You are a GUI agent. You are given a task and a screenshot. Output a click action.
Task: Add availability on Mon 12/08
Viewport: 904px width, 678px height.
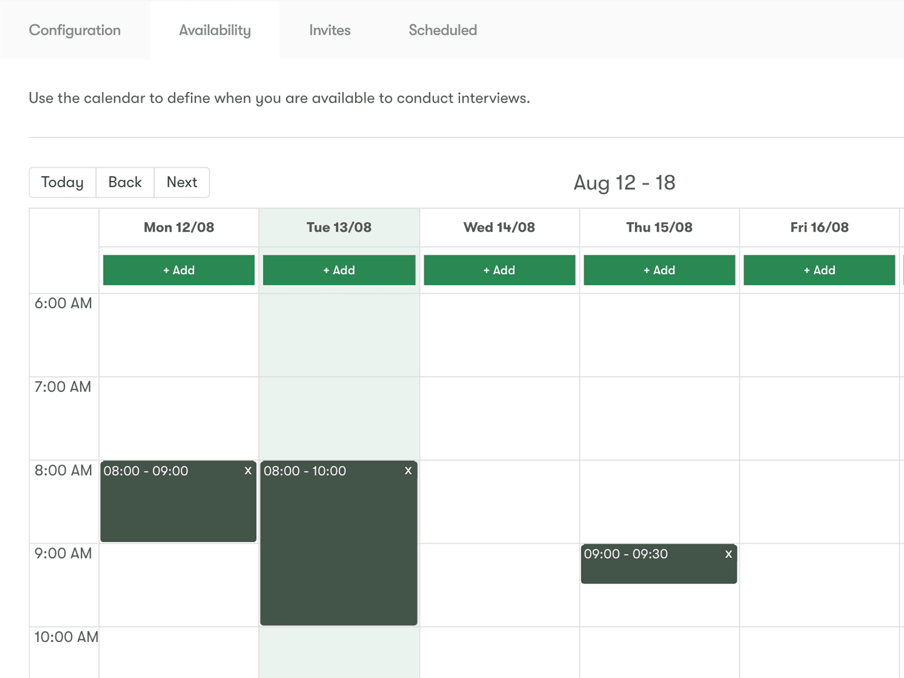coord(179,270)
